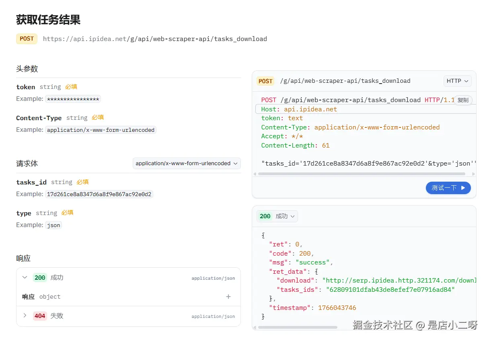487x340 pixels.
Task: Open the 200 成功 dropdown above response JSON
Action: [x=277, y=216]
